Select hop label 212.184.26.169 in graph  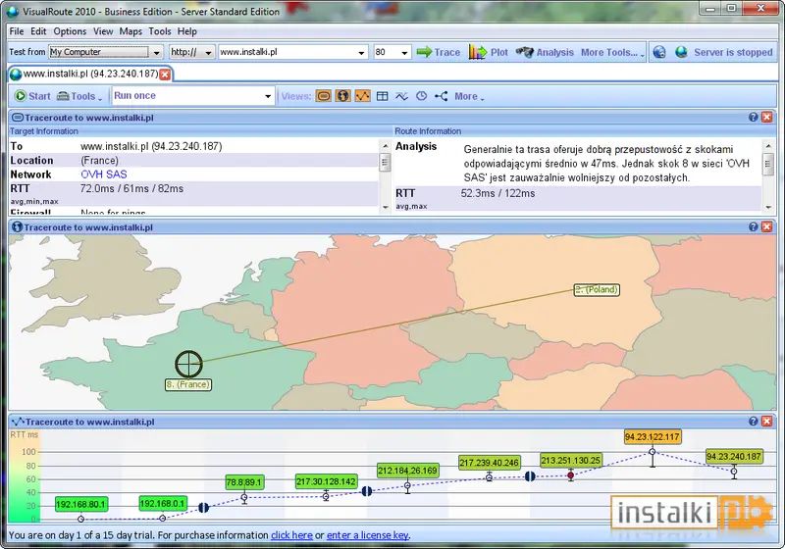[x=407, y=470]
